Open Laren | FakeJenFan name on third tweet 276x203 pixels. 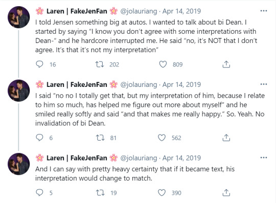point(77,158)
